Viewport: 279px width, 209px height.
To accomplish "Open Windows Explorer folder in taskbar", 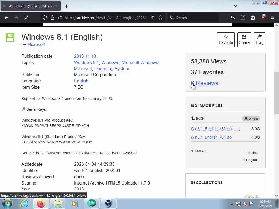I will tap(58, 204).
